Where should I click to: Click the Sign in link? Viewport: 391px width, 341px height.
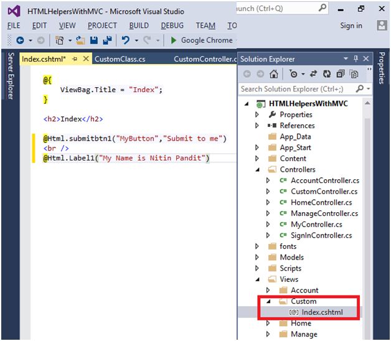click(x=351, y=26)
